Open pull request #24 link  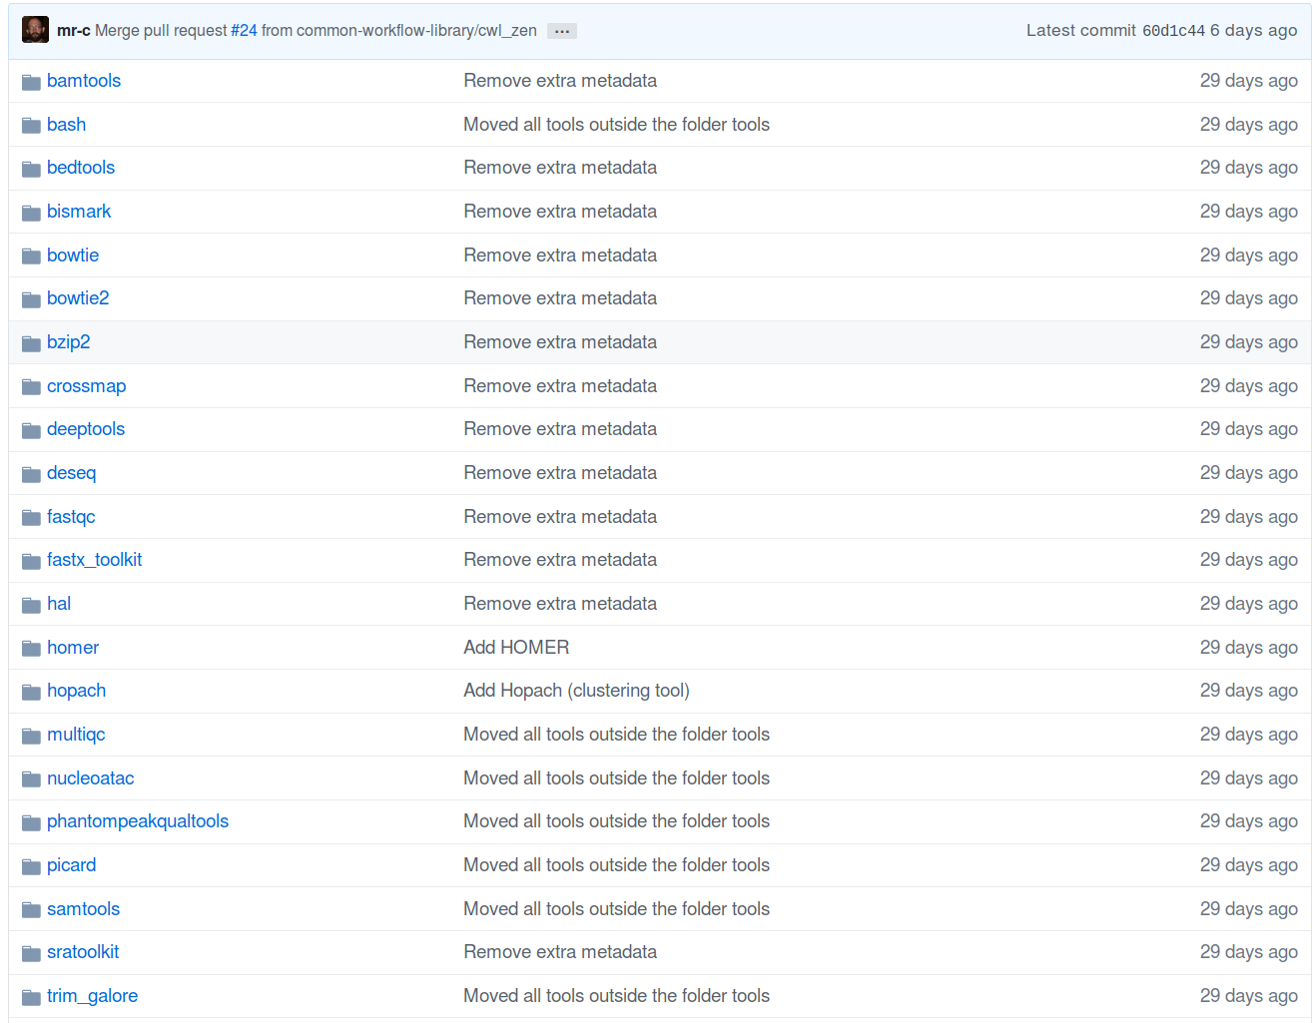coord(244,31)
